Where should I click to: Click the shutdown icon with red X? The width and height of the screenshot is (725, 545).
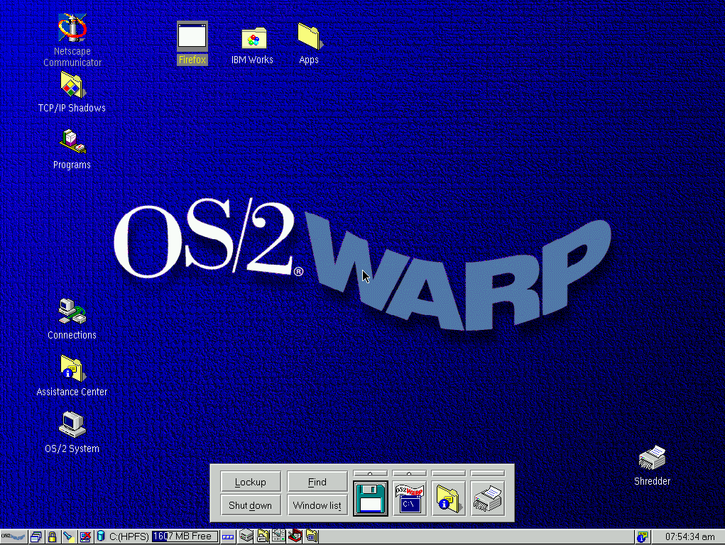85,536
